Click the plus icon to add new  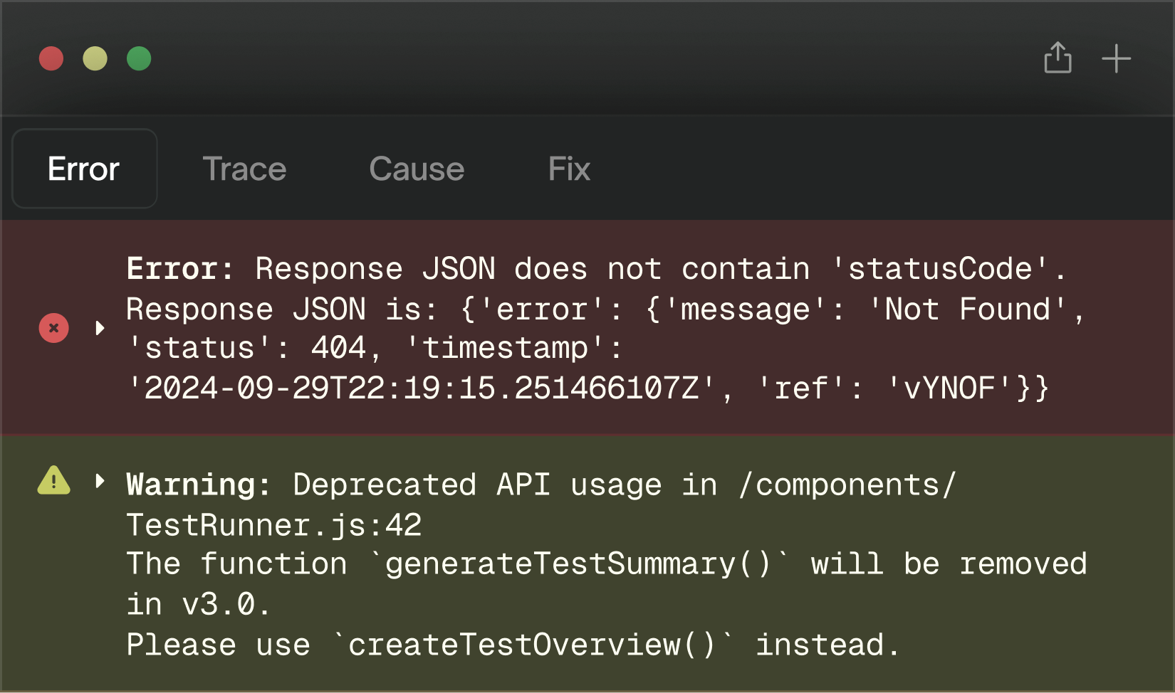[1116, 58]
